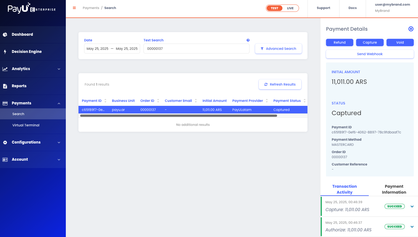The image size is (418, 237).
Task: Click the horizontal table scrollbar
Action: [178, 116]
